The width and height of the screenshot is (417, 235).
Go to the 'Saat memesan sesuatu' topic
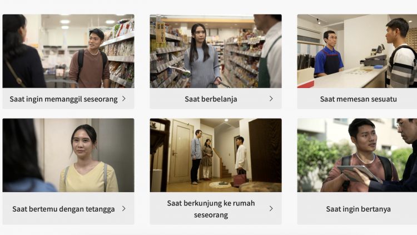tap(358, 99)
